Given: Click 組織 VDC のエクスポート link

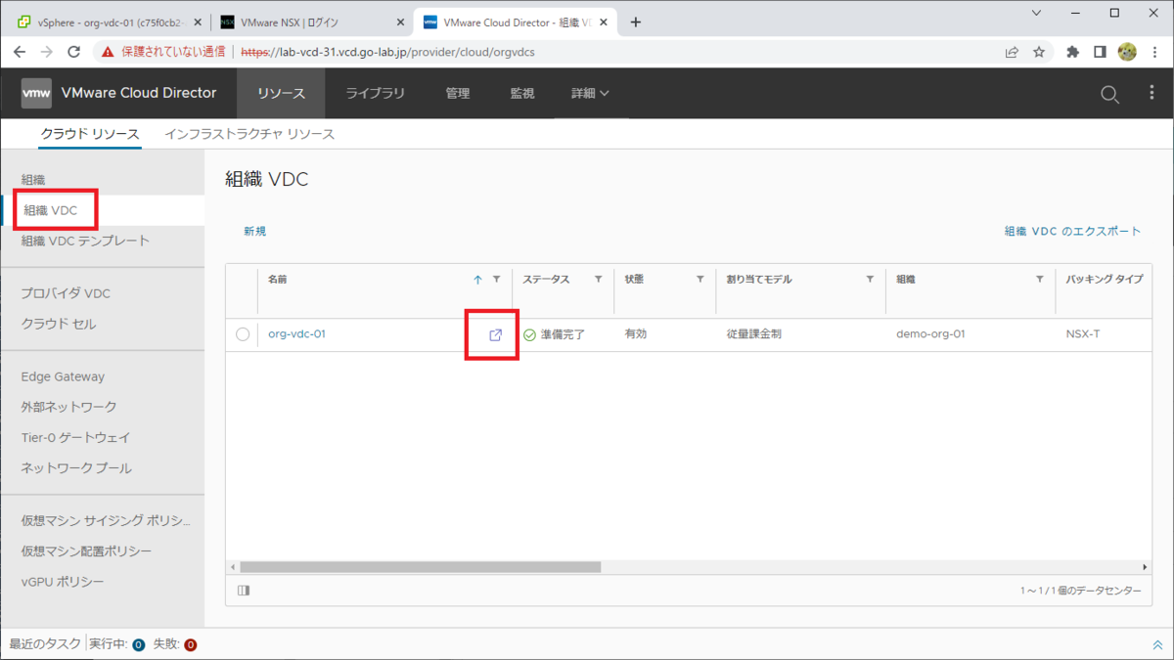Looking at the screenshot, I should point(1072,232).
